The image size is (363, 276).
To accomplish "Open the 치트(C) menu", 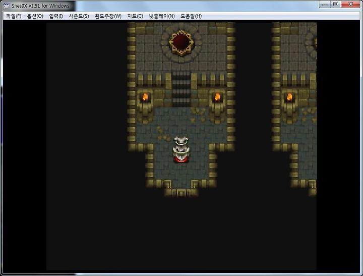I will point(135,16).
